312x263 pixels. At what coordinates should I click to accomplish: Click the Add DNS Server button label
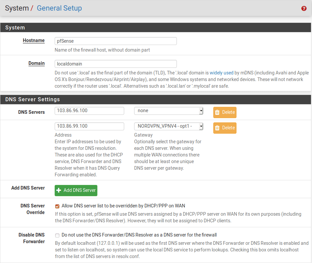click(x=79, y=190)
